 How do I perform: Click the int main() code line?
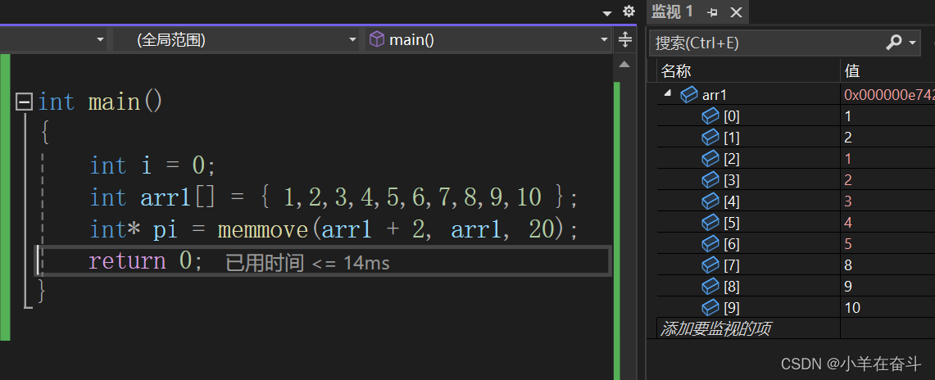point(100,102)
